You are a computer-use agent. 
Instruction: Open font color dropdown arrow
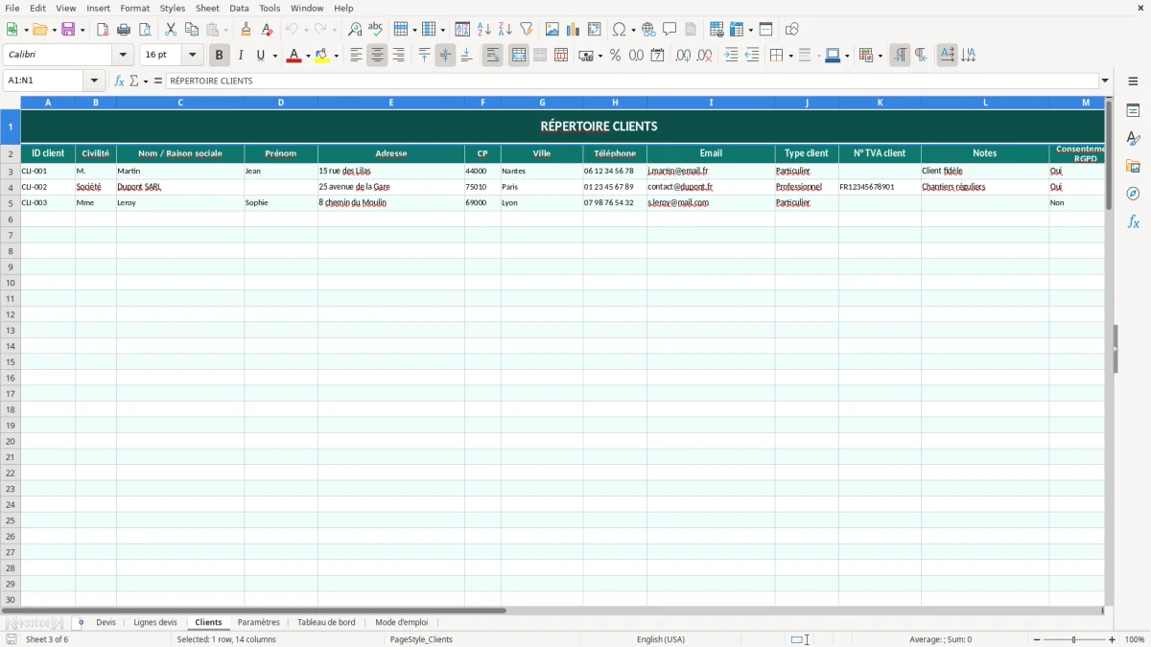307,56
